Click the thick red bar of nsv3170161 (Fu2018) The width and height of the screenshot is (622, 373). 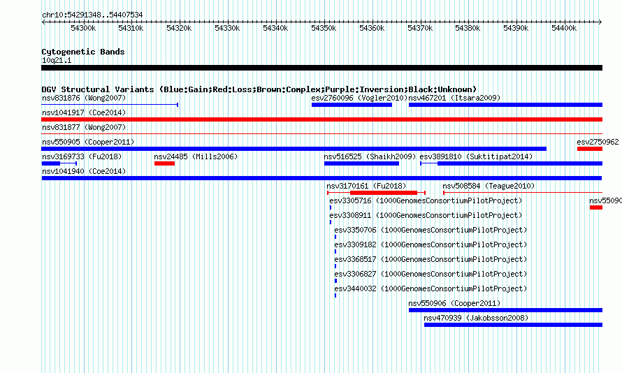tap(384, 193)
